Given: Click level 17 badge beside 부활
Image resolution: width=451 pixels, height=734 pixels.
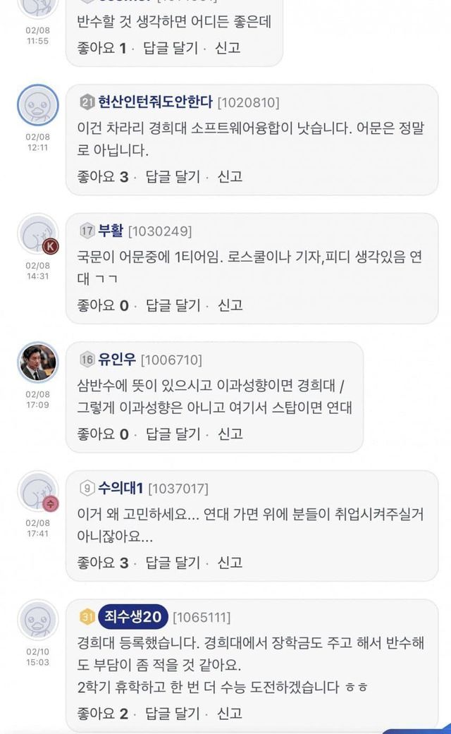Looking at the screenshot, I should coord(87,231).
